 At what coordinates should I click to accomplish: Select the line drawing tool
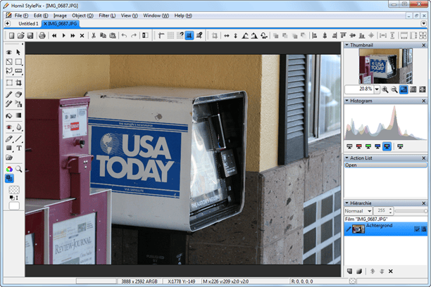[18, 139]
